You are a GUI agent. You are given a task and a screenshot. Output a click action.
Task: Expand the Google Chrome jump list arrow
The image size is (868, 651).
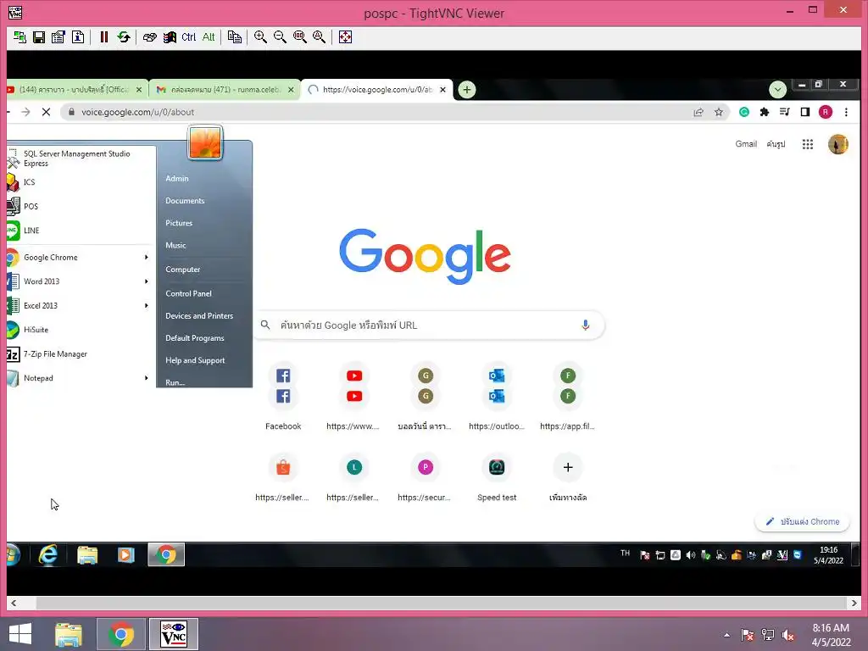[146, 258]
